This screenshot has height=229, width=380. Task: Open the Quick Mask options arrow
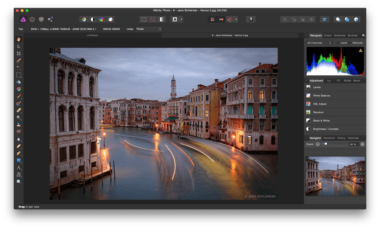[181, 19]
